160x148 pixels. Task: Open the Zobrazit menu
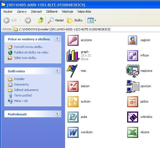pyautogui.click(x=36, y=12)
